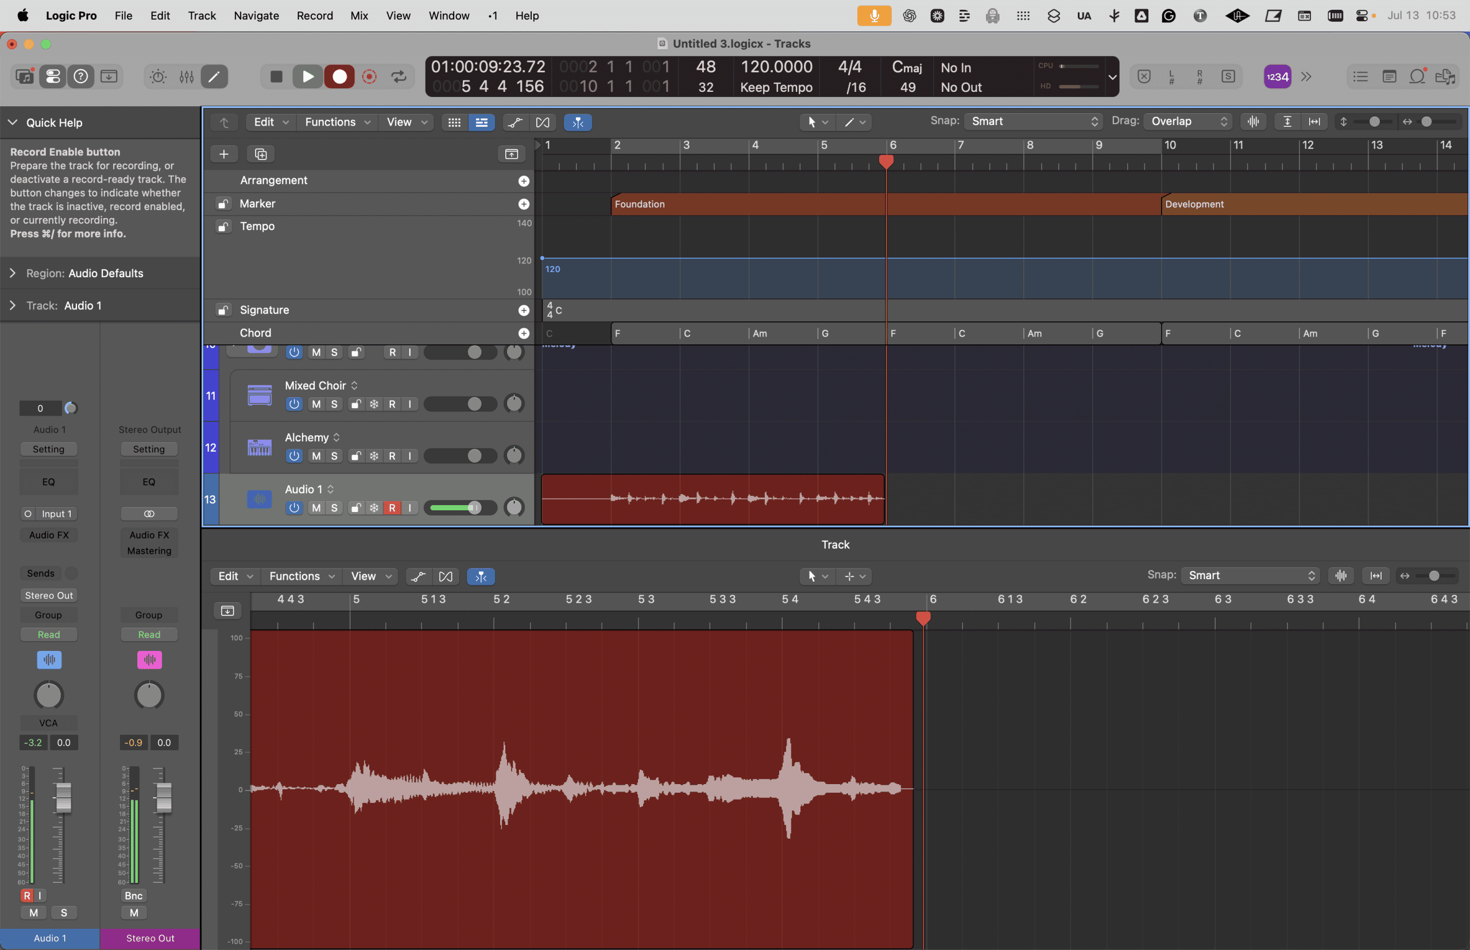Open the Record menu

(x=315, y=15)
